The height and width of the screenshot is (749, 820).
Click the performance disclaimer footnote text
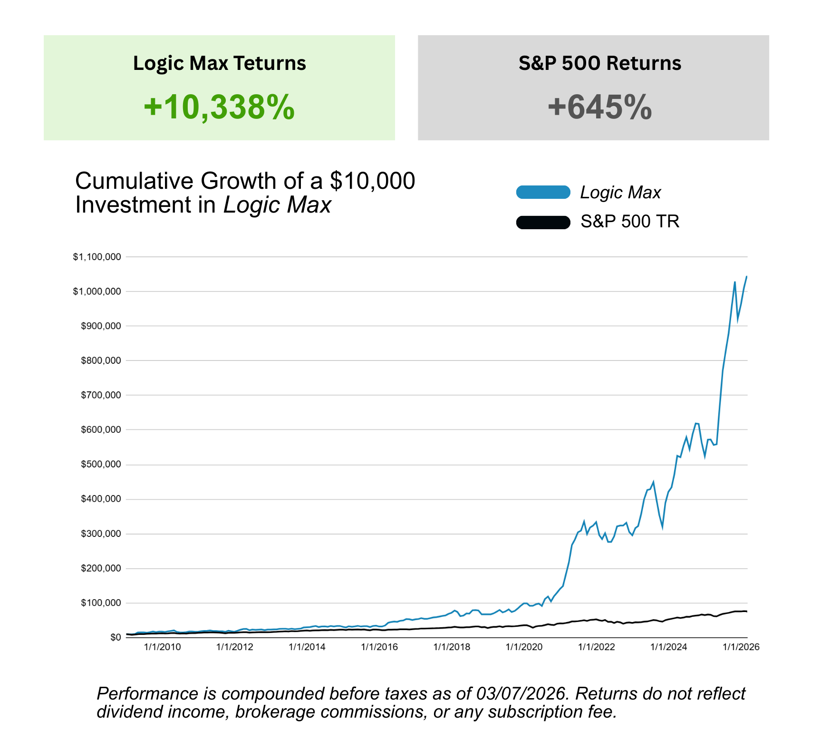(421, 702)
